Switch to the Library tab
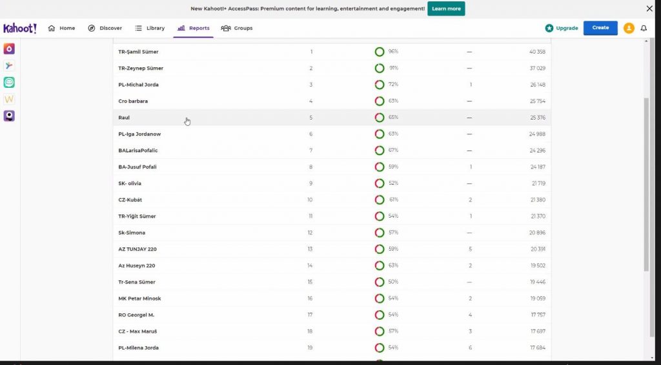 point(150,28)
